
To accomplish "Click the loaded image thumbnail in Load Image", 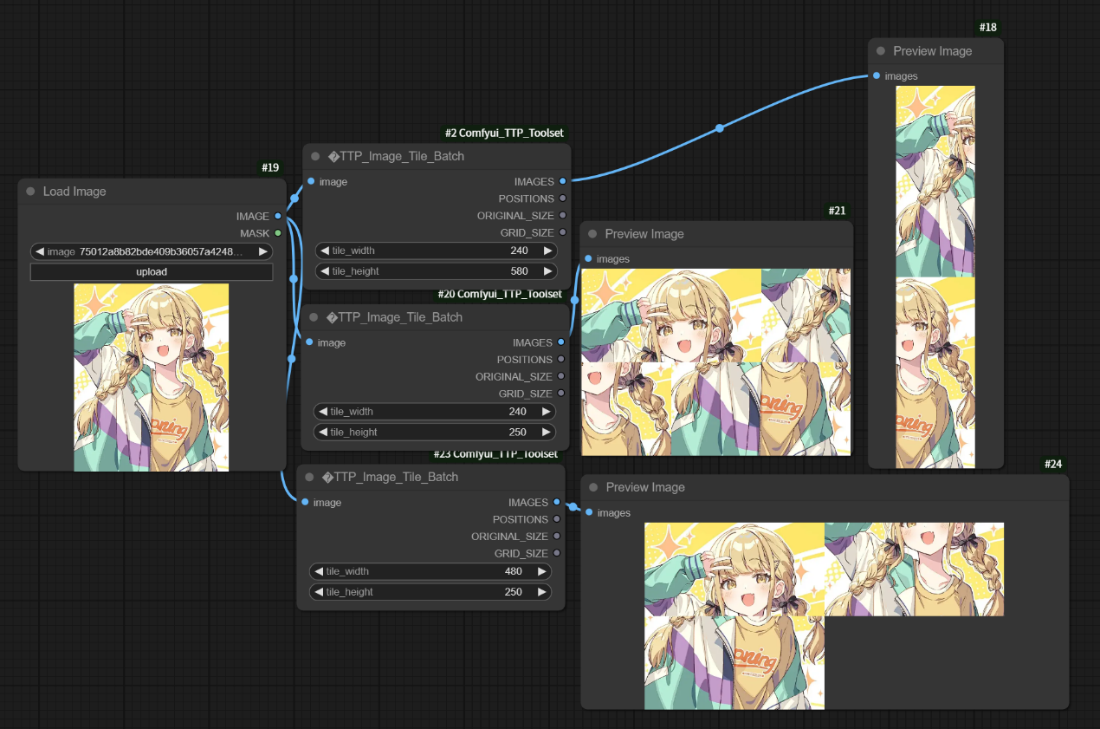I will coord(152,377).
